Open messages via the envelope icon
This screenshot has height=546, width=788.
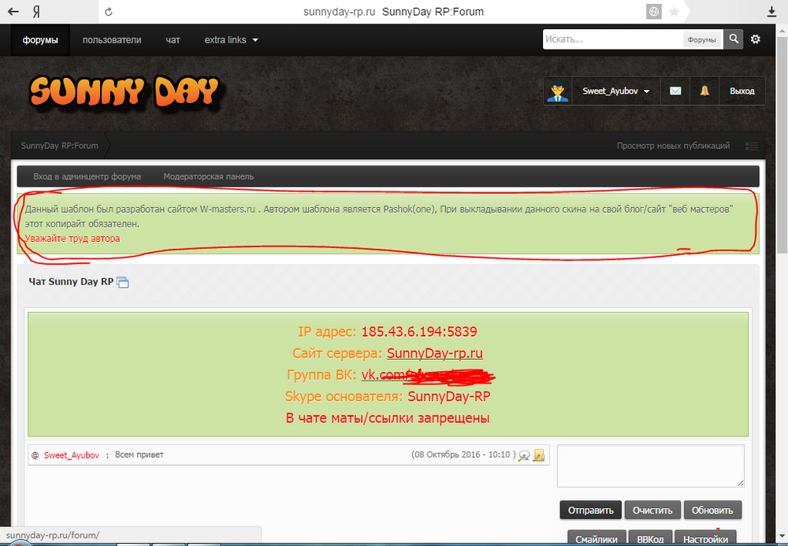(x=675, y=91)
